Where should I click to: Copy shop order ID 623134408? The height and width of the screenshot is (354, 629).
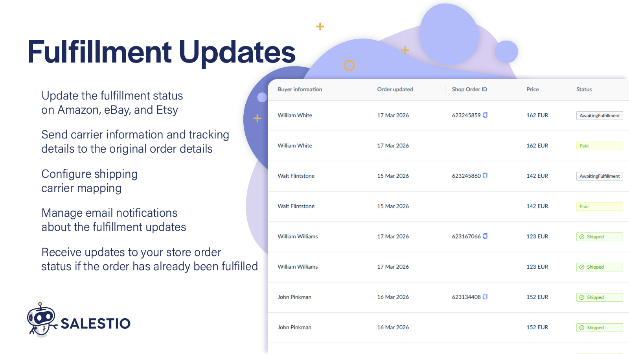pyautogui.click(x=485, y=297)
